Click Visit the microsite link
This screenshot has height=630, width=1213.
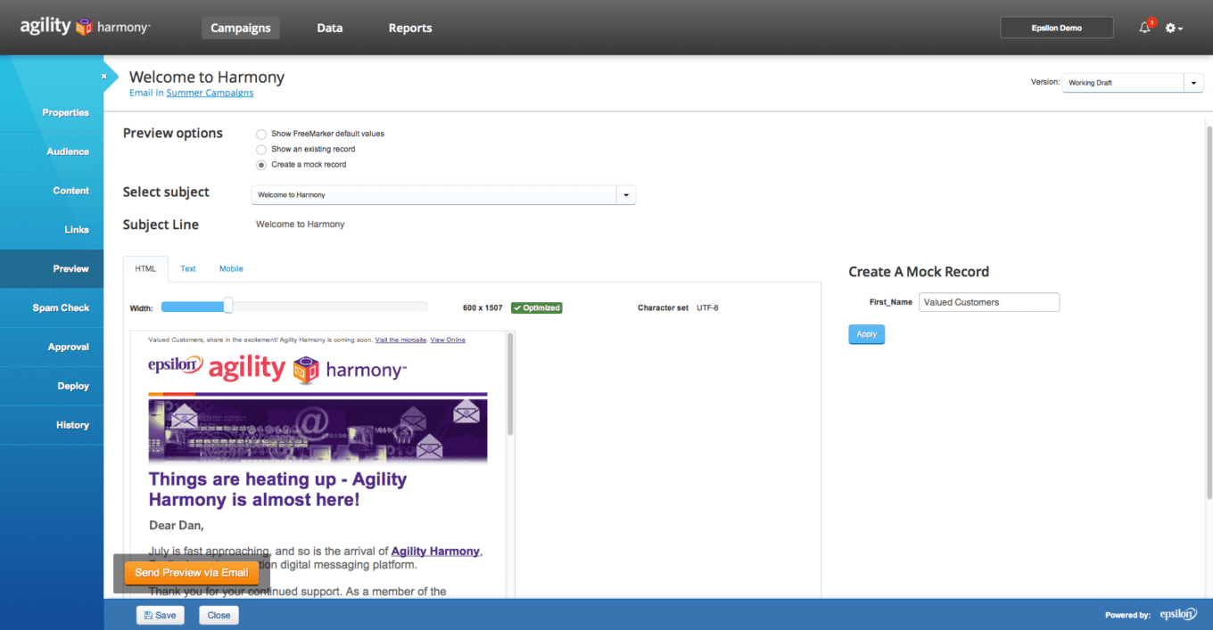(400, 340)
